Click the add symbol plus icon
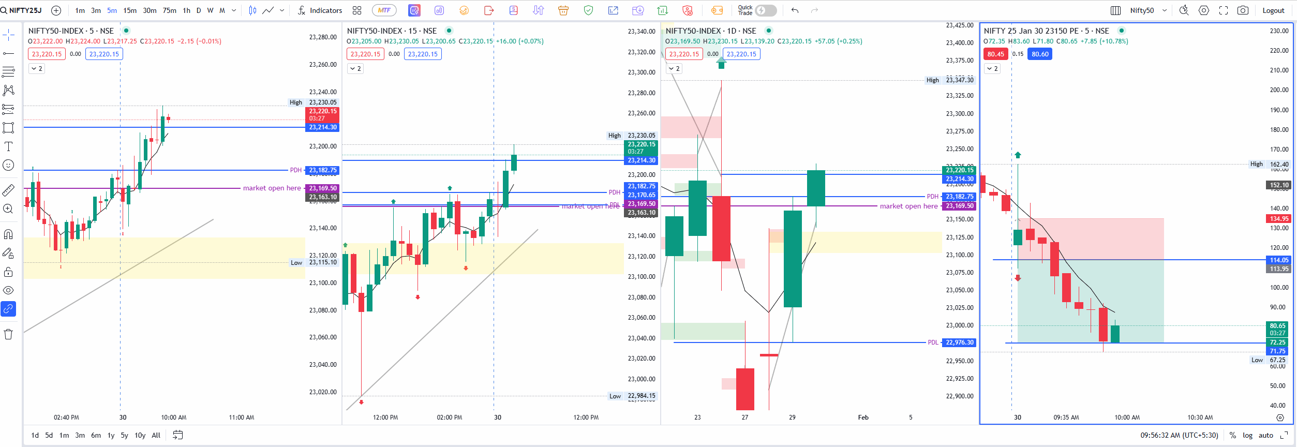The height and width of the screenshot is (447, 1297). pos(56,10)
